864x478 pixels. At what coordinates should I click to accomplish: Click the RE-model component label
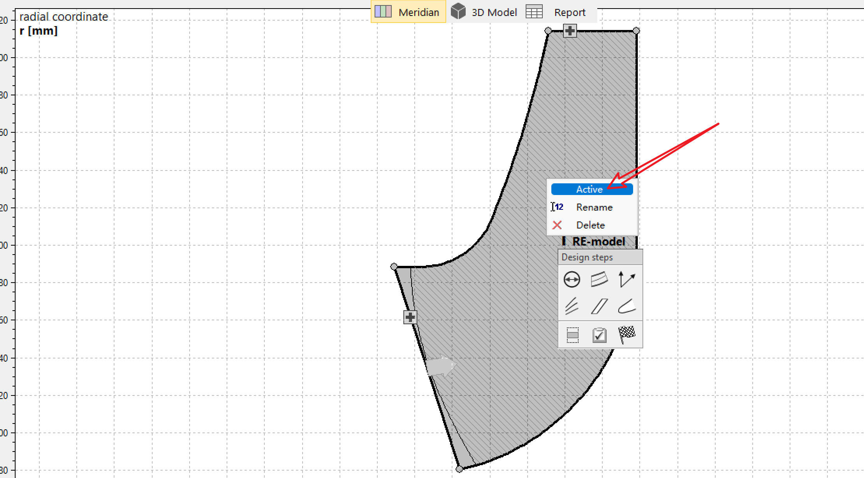click(598, 242)
